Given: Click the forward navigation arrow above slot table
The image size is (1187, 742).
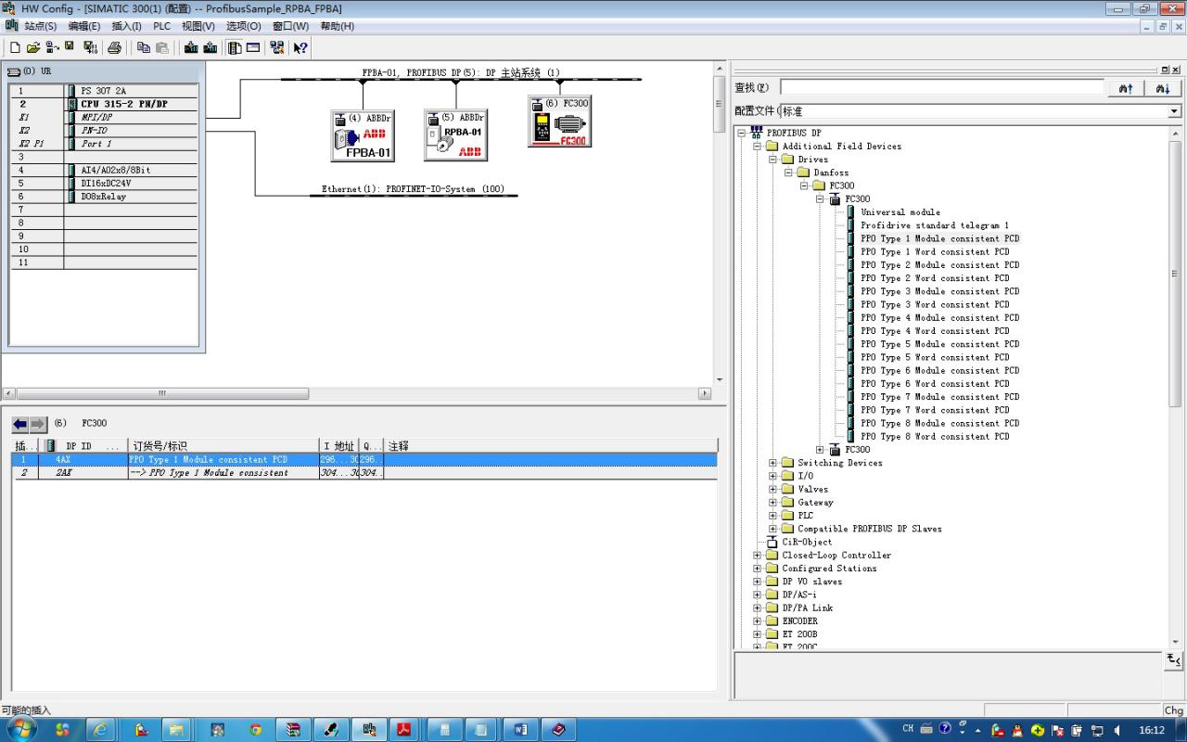Looking at the screenshot, I should pos(38,424).
